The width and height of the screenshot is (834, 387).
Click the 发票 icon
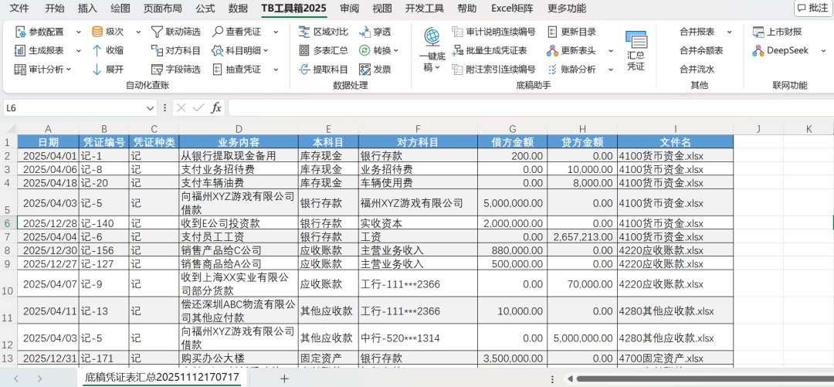tap(364, 70)
